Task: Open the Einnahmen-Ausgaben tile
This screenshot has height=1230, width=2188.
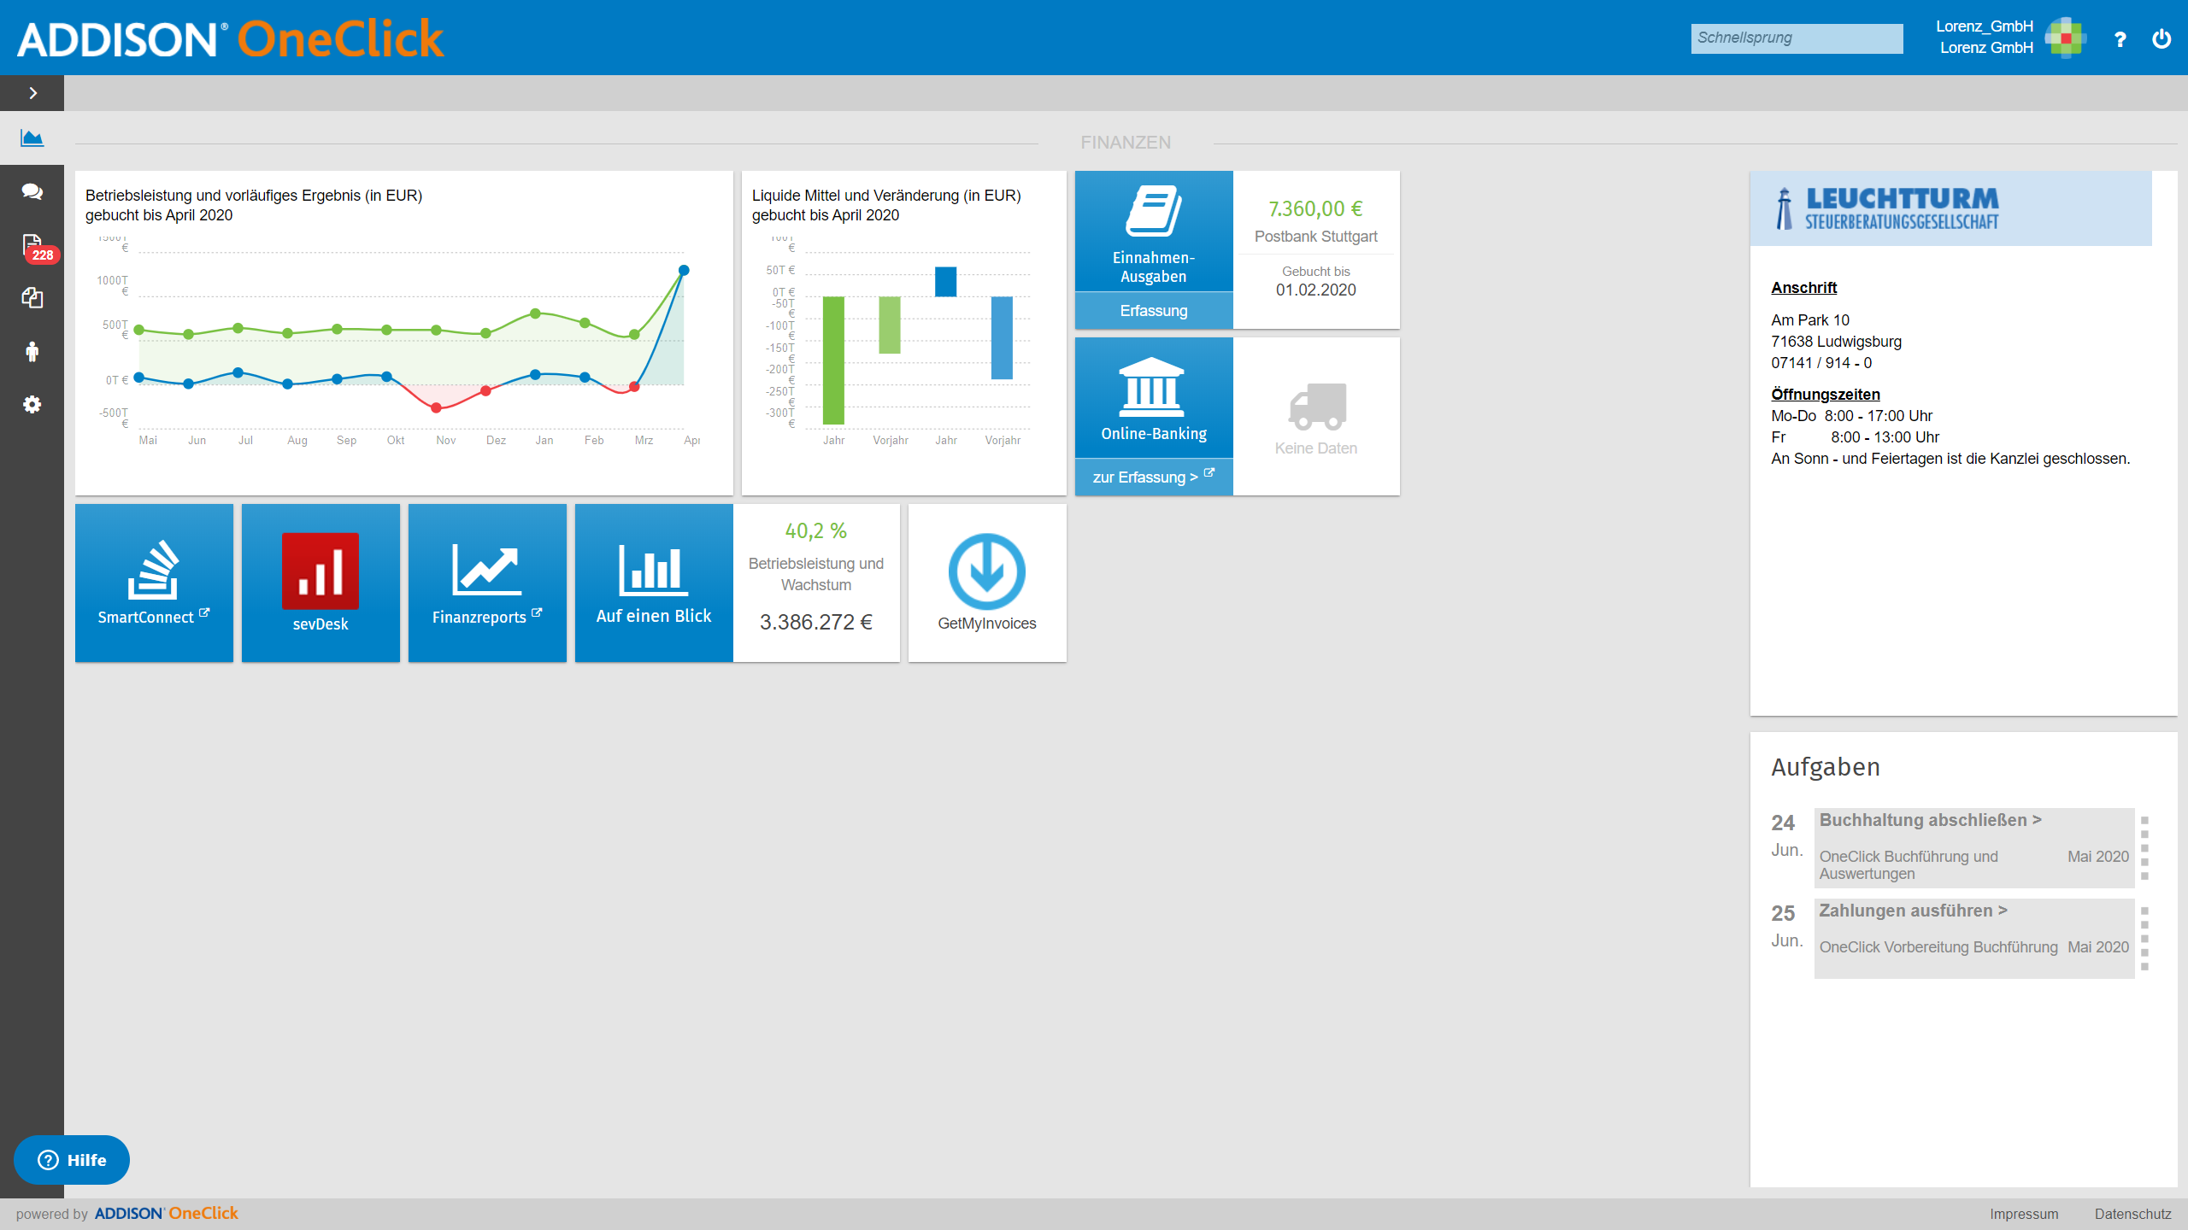Action: pos(1154,231)
